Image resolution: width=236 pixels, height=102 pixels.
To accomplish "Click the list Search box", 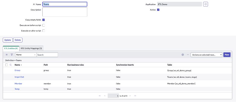I will 47,55.
